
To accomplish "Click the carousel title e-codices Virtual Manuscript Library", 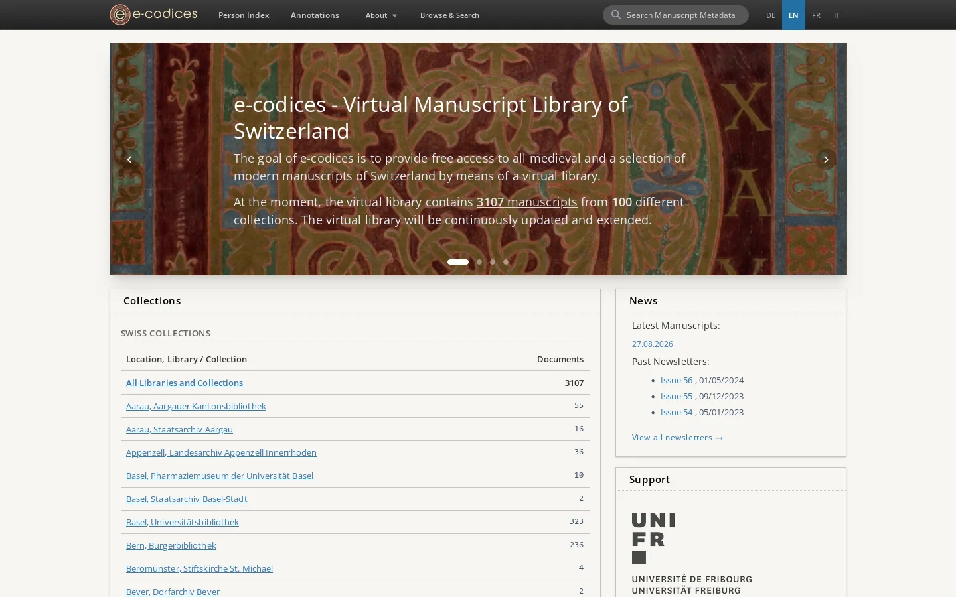I will tap(430, 117).
